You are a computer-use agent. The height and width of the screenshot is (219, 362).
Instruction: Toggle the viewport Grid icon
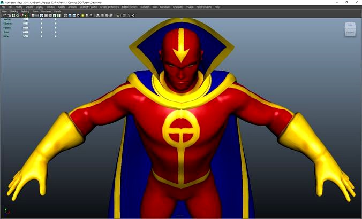[x=33, y=15]
